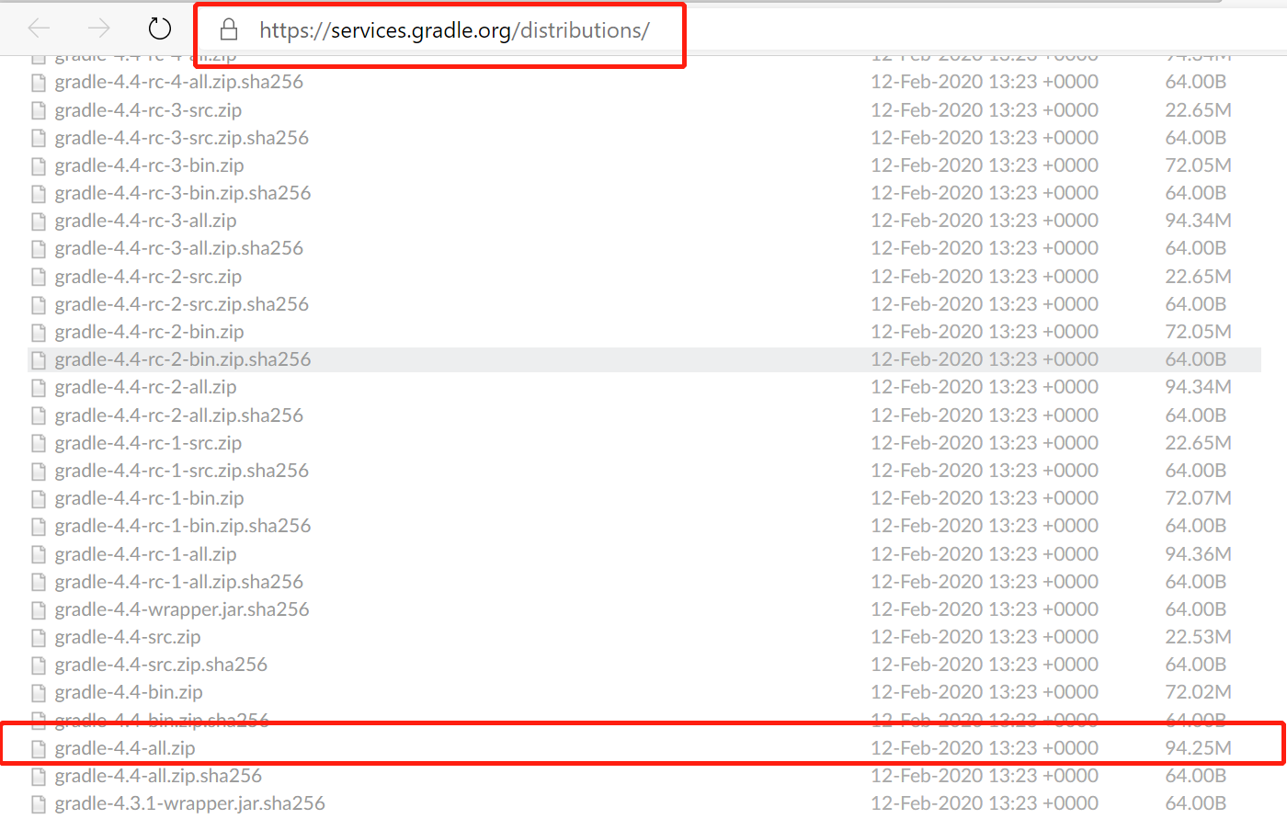Screen dimensions: 1287x819
Task: Click file icon beside gradle-4.4-rc-2-bin.zip
Action: pyautogui.click(x=38, y=333)
